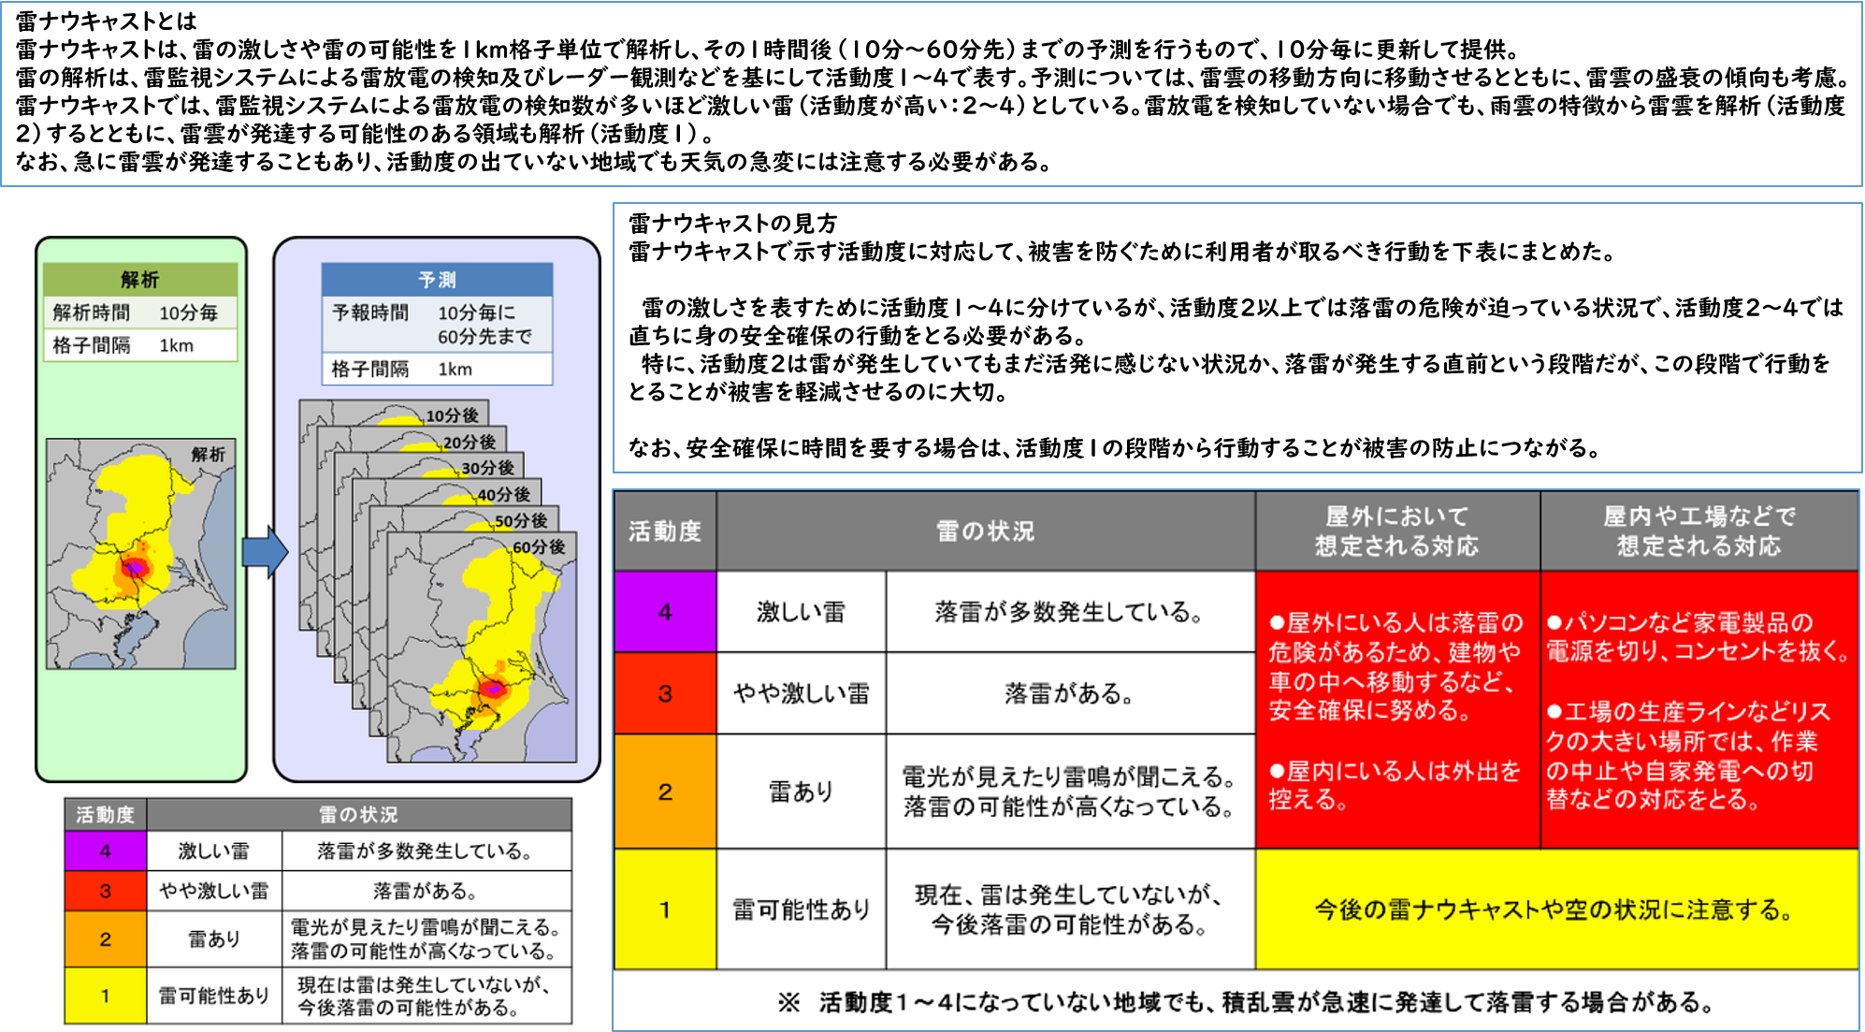Click the 解析 analysis map thumbnail

[140, 554]
